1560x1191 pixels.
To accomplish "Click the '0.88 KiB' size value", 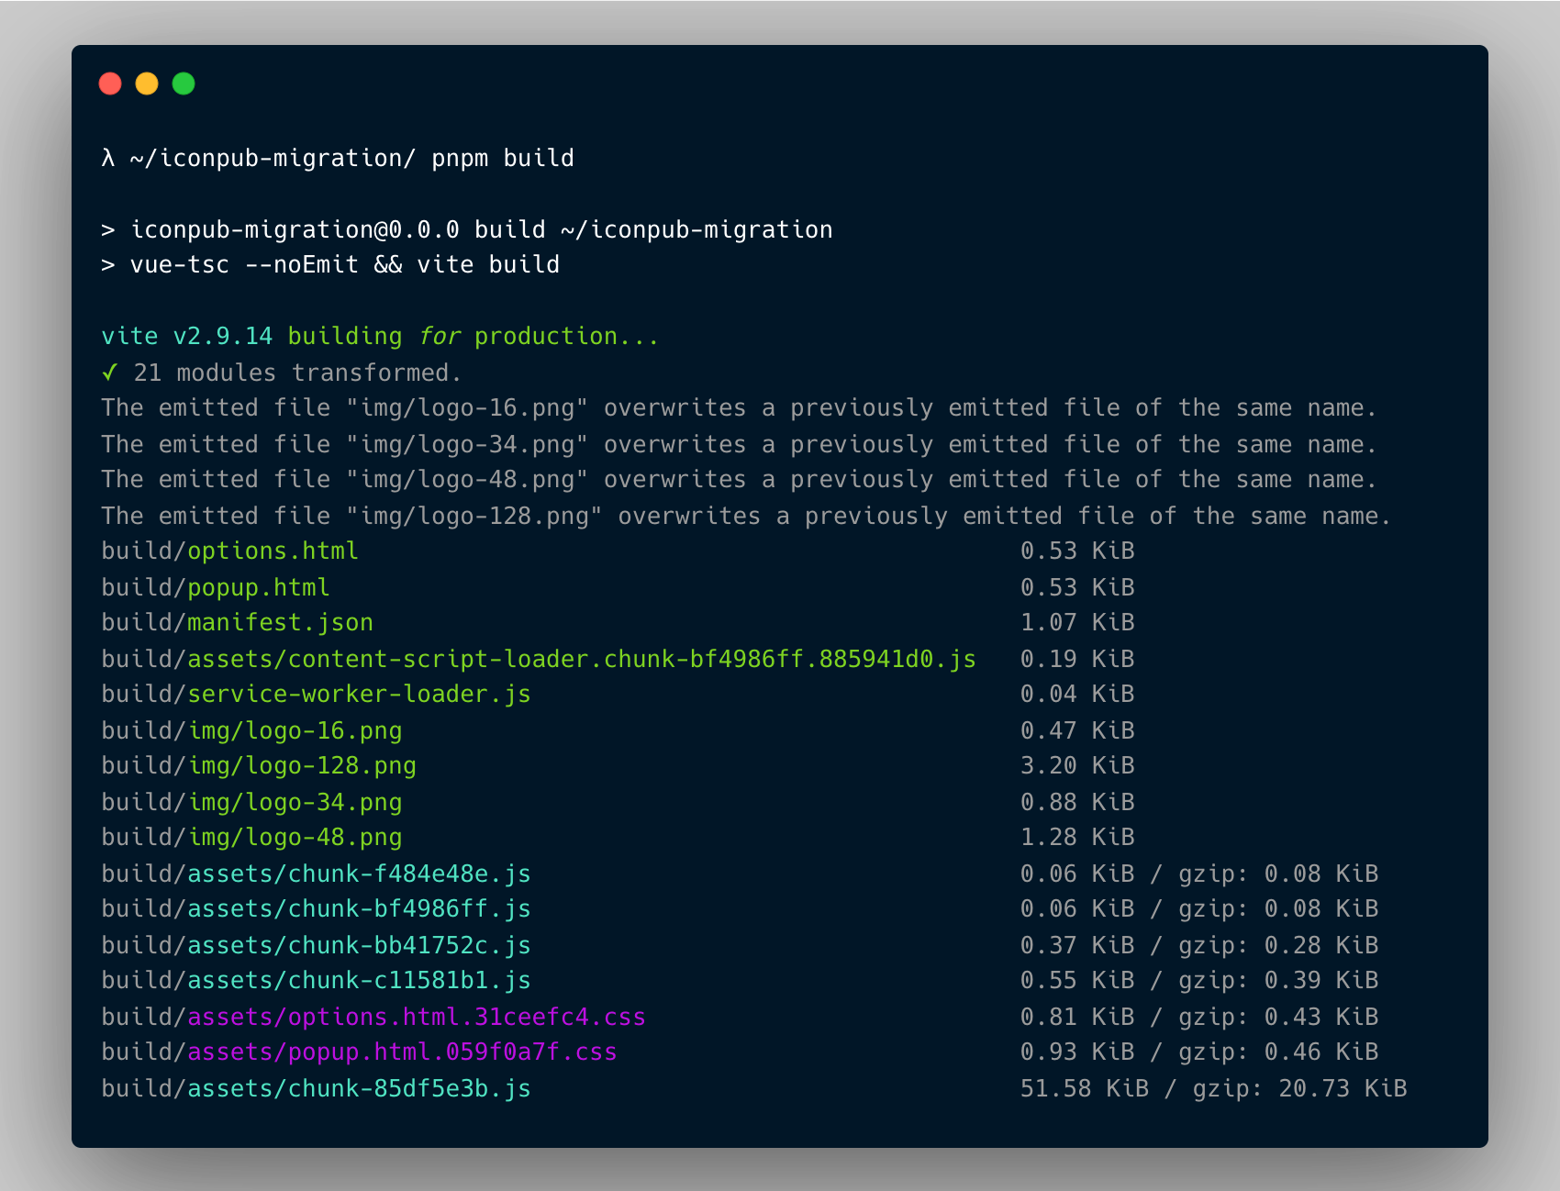I will coord(1077,802).
